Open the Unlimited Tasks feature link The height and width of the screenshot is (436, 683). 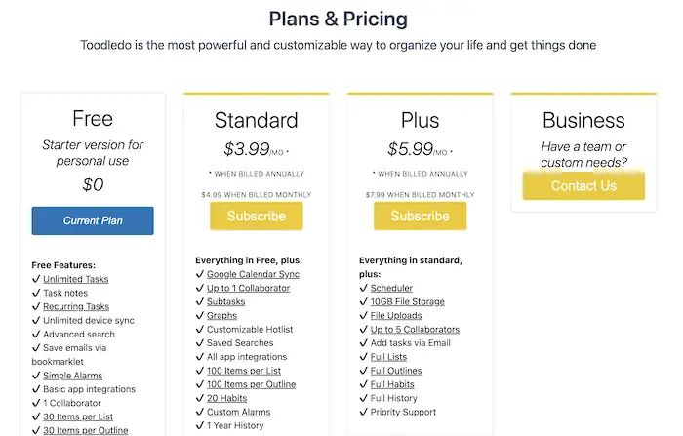click(x=76, y=279)
